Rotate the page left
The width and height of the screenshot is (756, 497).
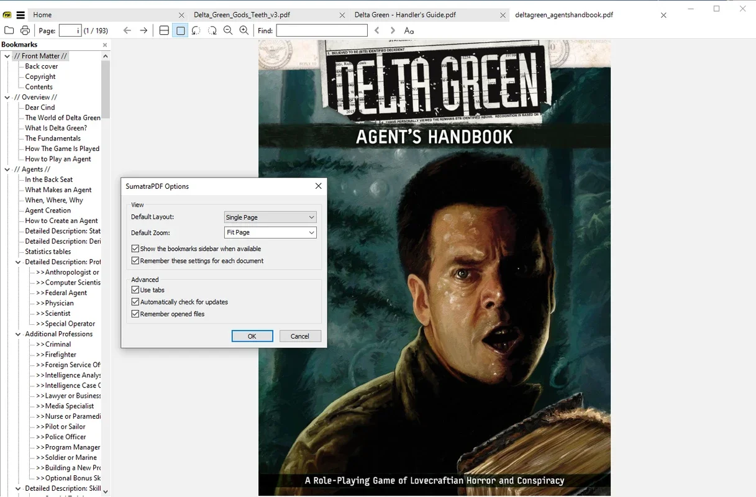[x=196, y=30]
